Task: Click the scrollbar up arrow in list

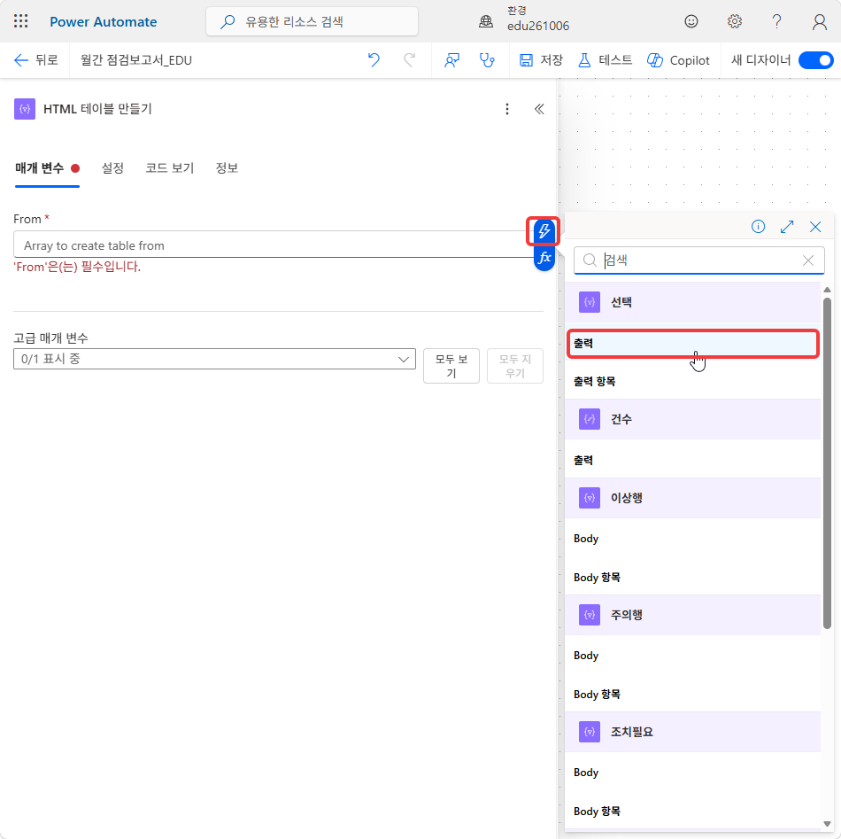Action: point(827,290)
